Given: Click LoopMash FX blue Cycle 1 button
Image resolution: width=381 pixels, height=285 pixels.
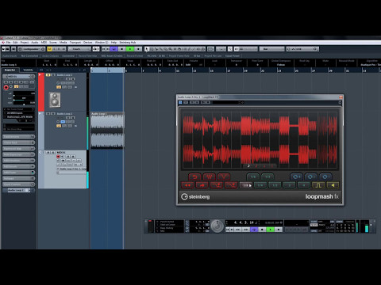Looking at the screenshot, I should click(325, 177).
